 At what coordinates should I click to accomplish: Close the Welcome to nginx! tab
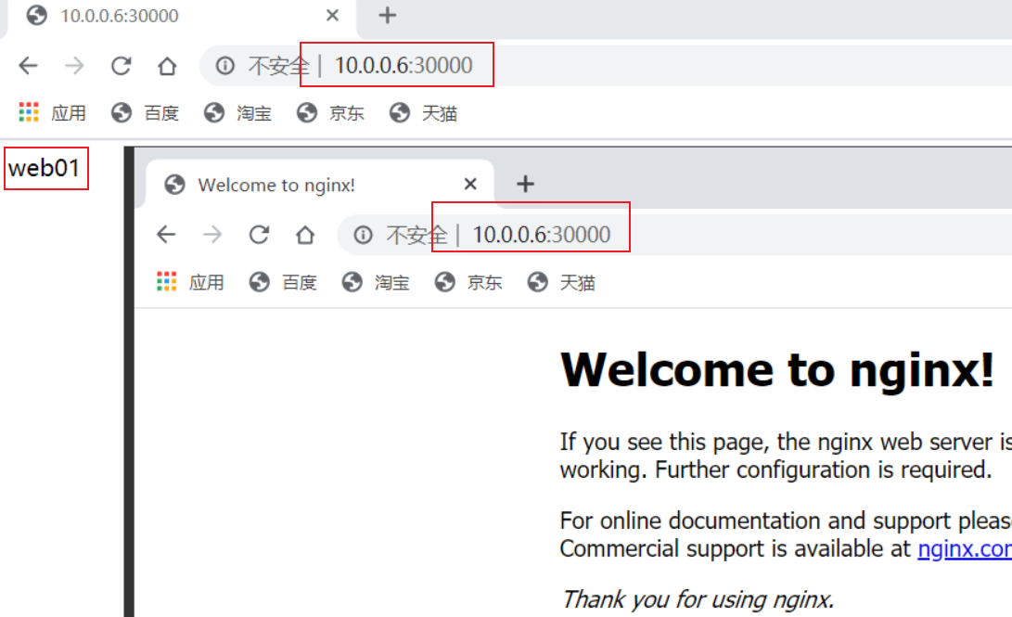pyautogui.click(x=470, y=185)
